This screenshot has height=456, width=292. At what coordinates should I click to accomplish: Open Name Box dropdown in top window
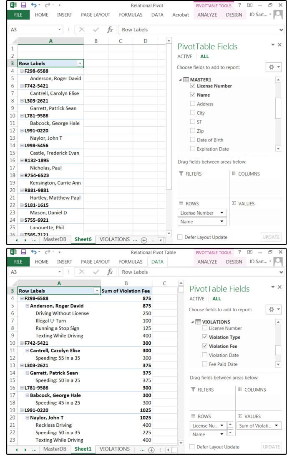point(60,29)
